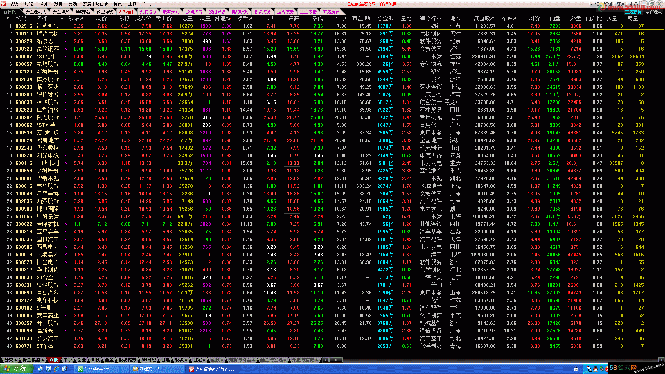Expand the 外盘与指数 bottom tab
665x374 pixels.
coord(305,360)
